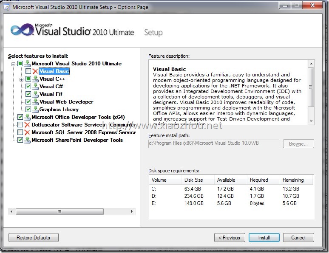Select Microsoft Visual Studio 2010 Ultimate root item
The height and width of the screenshot is (253, 329).
[x=77, y=64]
